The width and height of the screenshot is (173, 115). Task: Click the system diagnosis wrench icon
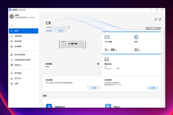click(x=12, y=41)
